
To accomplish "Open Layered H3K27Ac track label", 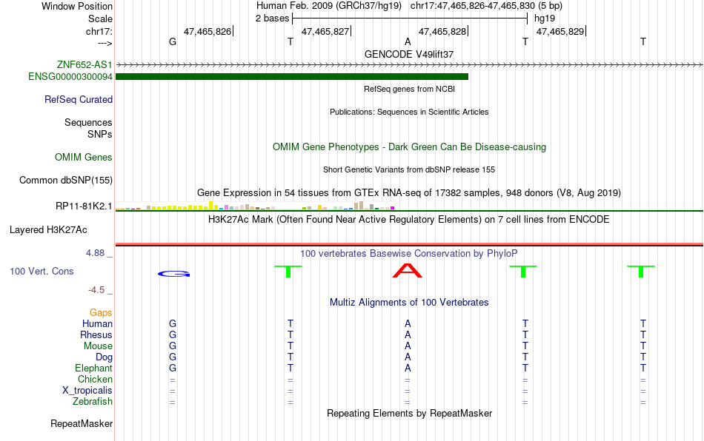I will (48, 230).
